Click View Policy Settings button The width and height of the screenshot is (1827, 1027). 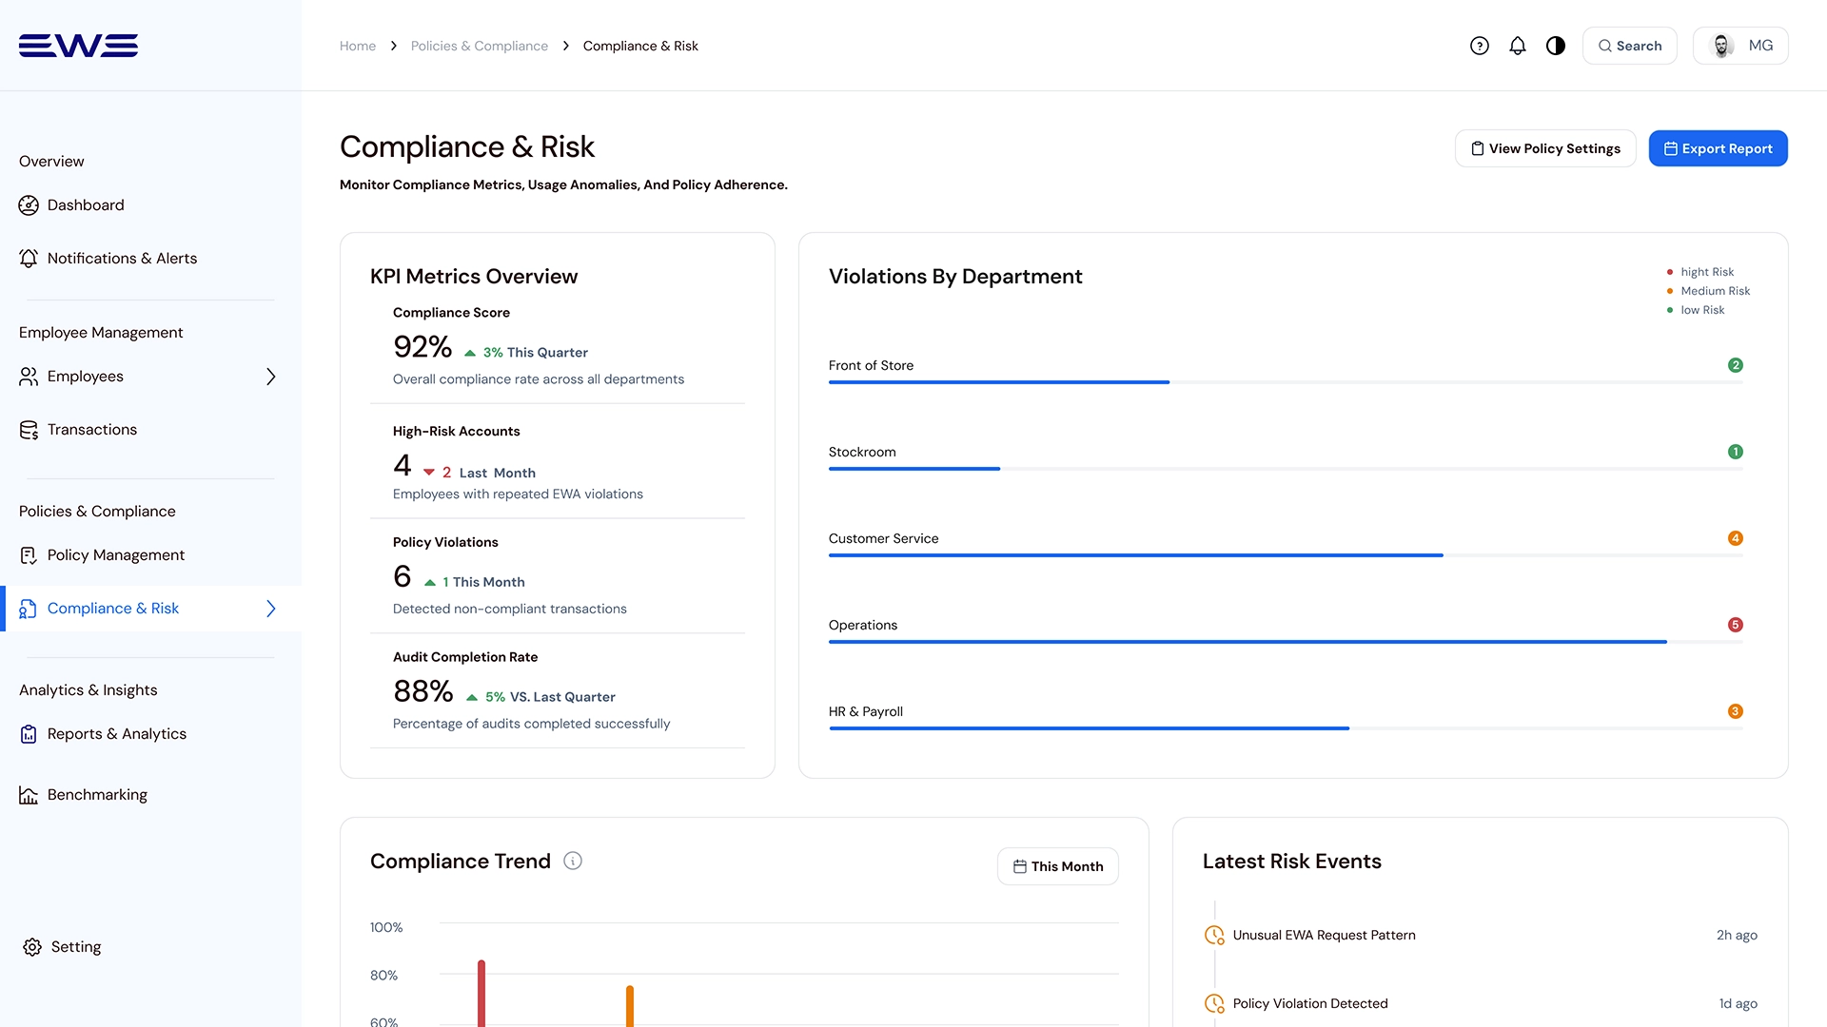pyautogui.click(x=1545, y=148)
